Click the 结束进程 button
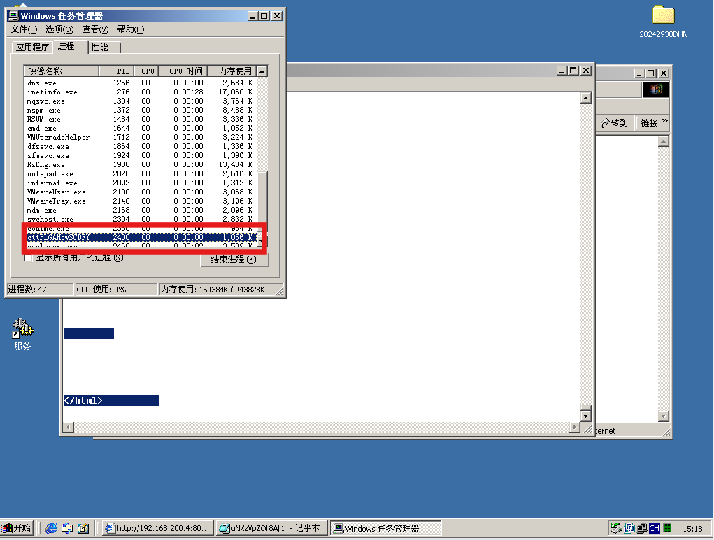Image resolution: width=714 pixels, height=540 pixels. pos(234,260)
